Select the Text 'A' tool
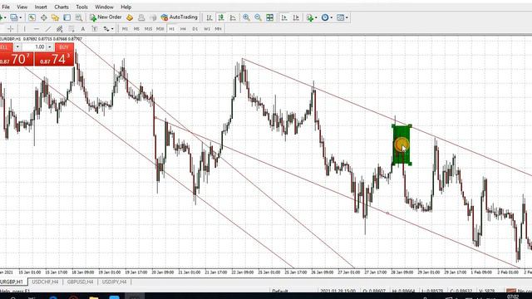 coord(83,29)
